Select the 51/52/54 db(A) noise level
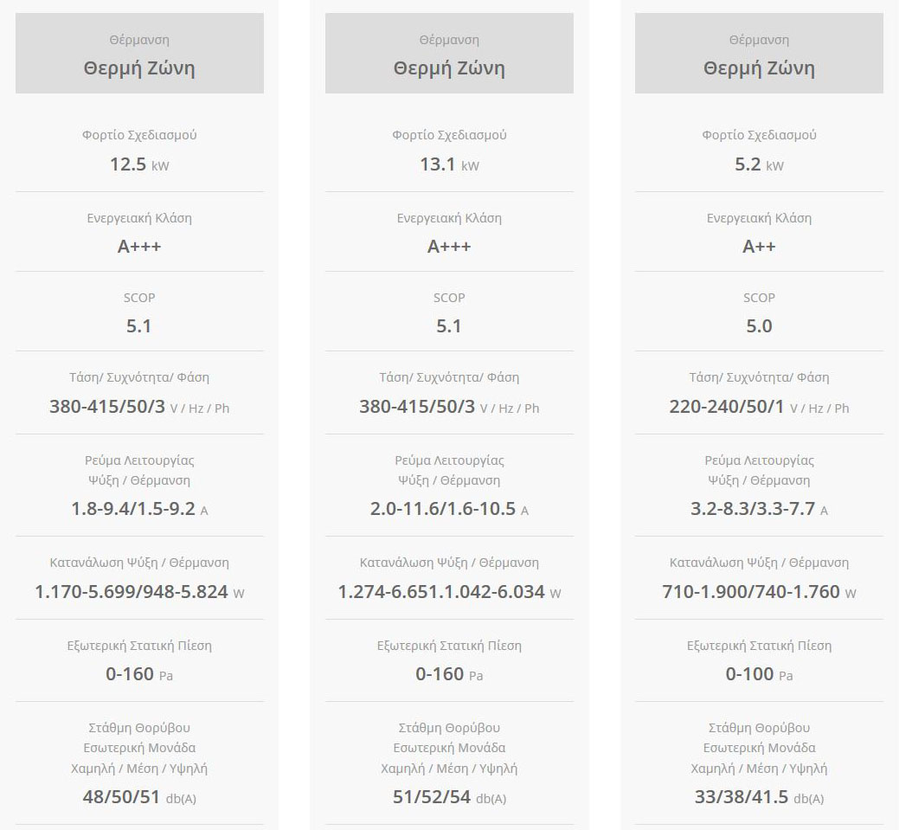 [448, 797]
